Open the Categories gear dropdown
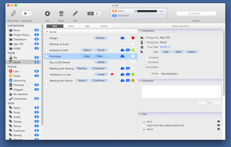231x147 pixels. [27, 13]
